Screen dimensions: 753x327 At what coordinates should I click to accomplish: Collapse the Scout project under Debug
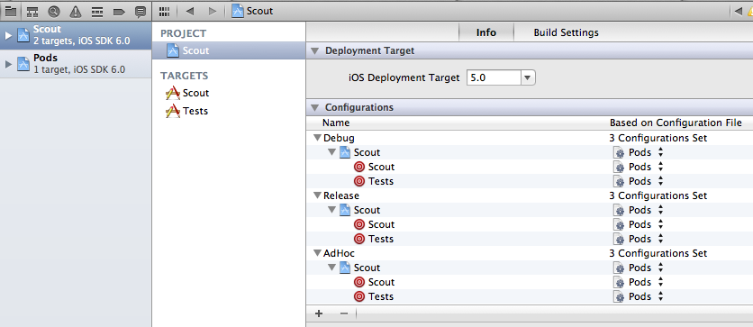(x=331, y=153)
